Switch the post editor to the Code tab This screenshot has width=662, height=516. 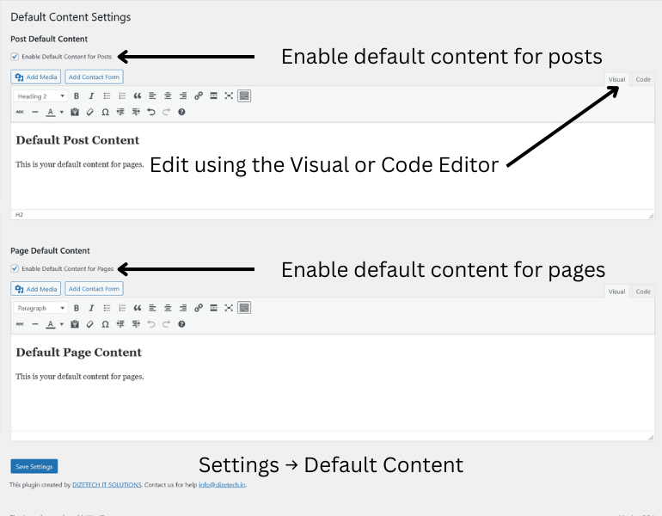642,79
